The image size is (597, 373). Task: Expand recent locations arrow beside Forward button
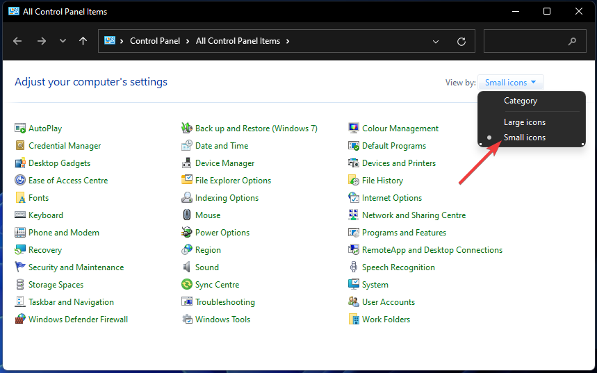(x=63, y=42)
